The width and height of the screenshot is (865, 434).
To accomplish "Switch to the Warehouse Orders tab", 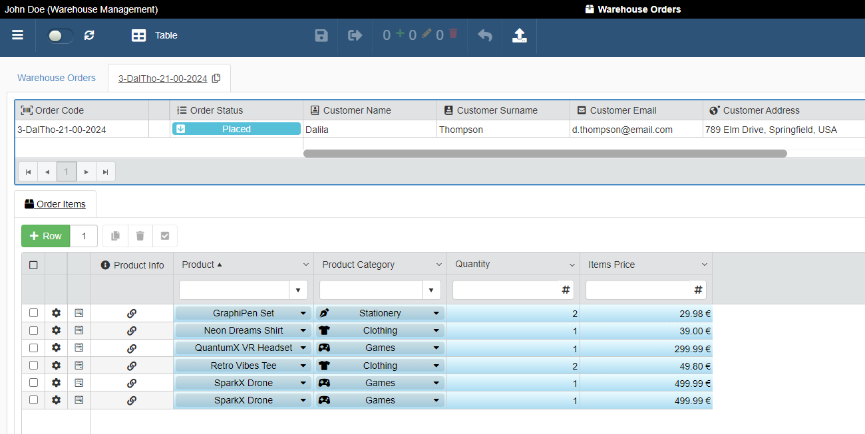I will pos(57,78).
